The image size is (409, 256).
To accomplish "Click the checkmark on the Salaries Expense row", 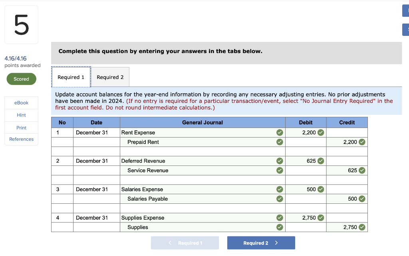I will coord(280,189).
